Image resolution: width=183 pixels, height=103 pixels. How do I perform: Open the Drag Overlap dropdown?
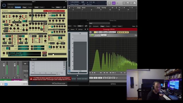(106, 8)
